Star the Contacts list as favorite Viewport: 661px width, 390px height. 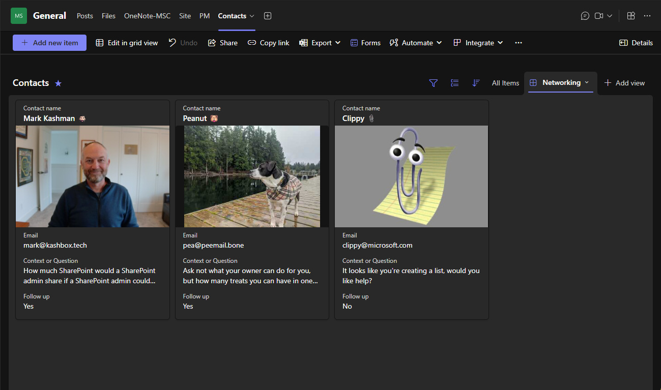pos(58,83)
